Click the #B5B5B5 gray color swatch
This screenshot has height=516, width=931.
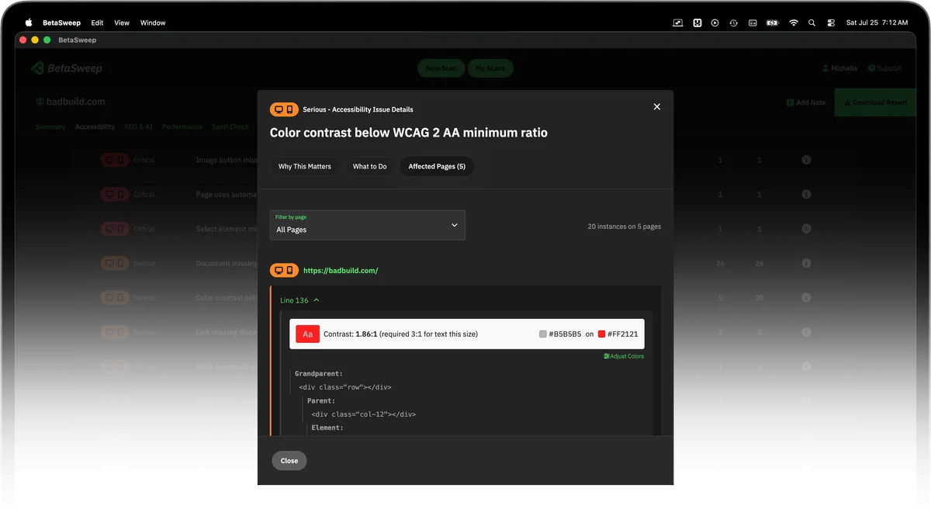pos(543,334)
